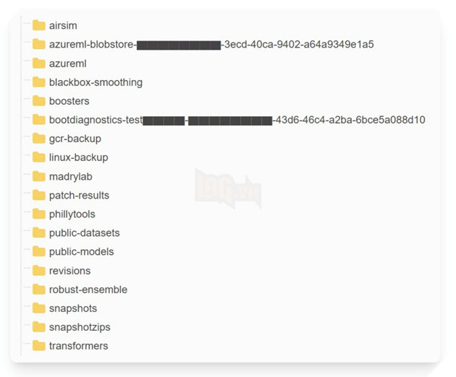456x377 pixels.
Task: Click the public-models folder icon
Action: coord(38,251)
